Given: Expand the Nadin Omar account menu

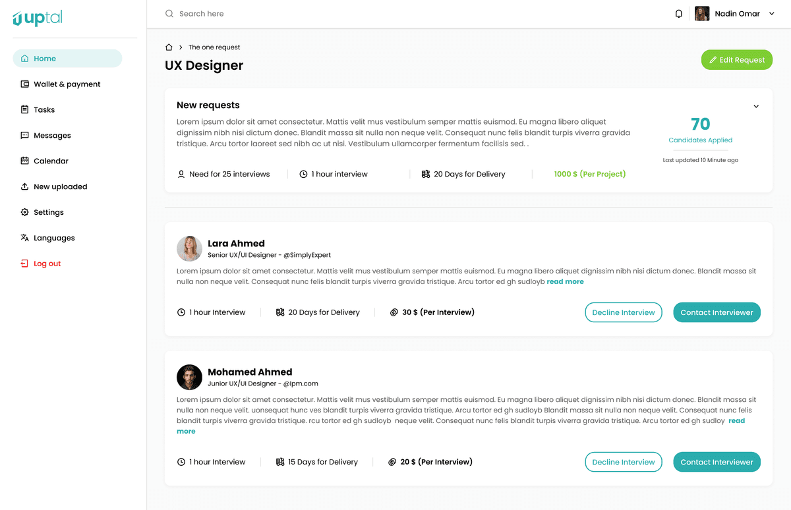Looking at the screenshot, I should tap(738, 13).
